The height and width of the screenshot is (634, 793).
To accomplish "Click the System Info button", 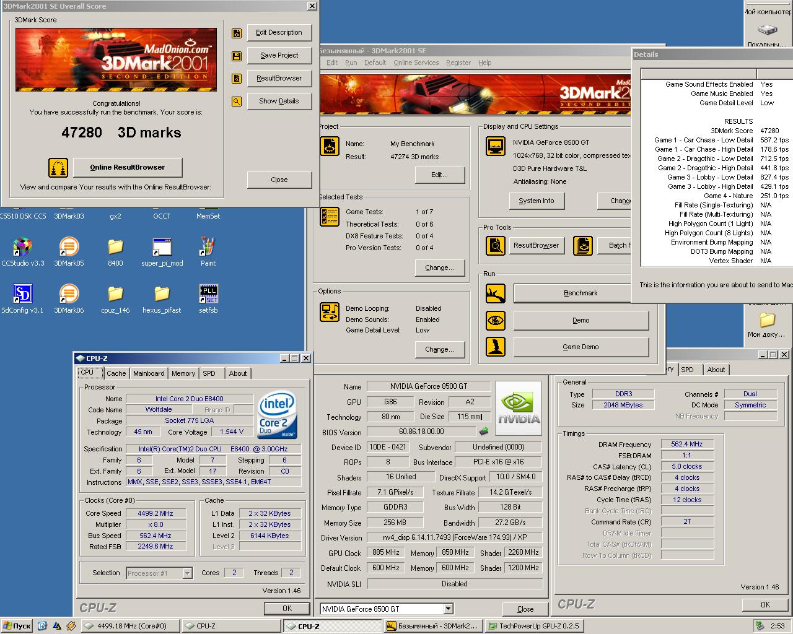I will coord(537,201).
